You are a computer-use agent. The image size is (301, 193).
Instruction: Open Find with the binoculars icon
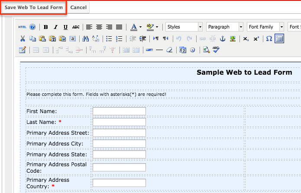point(86,39)
